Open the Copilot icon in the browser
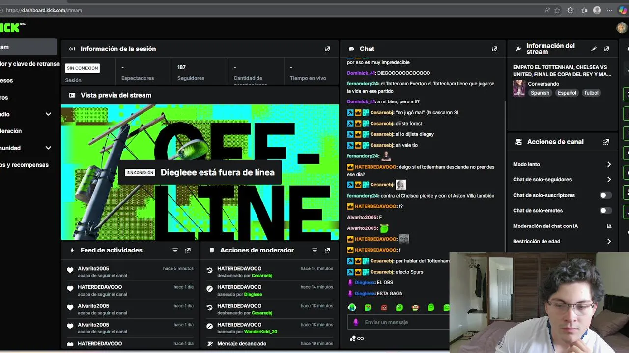This screenshot has height=353, width=629. (623, 10)
